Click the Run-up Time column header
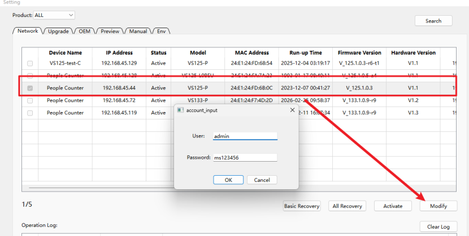Image resolution: width=469 pixels, height=236 pixels. [x=305, y=53]
